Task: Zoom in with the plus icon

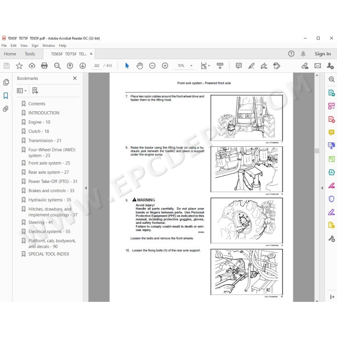Action: click(165, 66)
